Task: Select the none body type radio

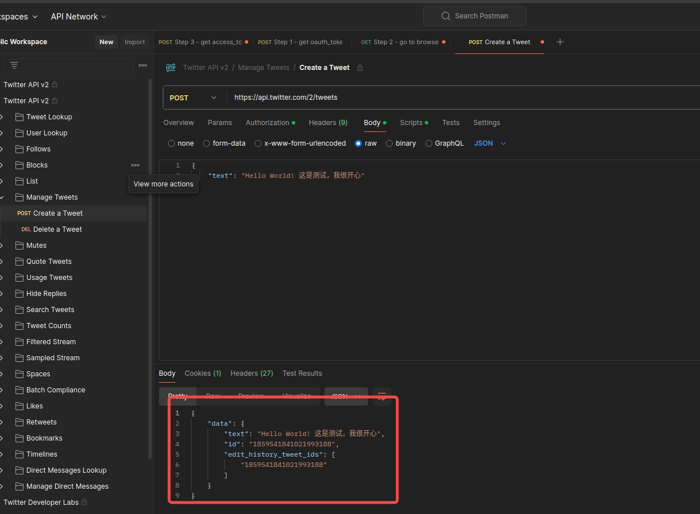Action: click(x=171, y=143)
